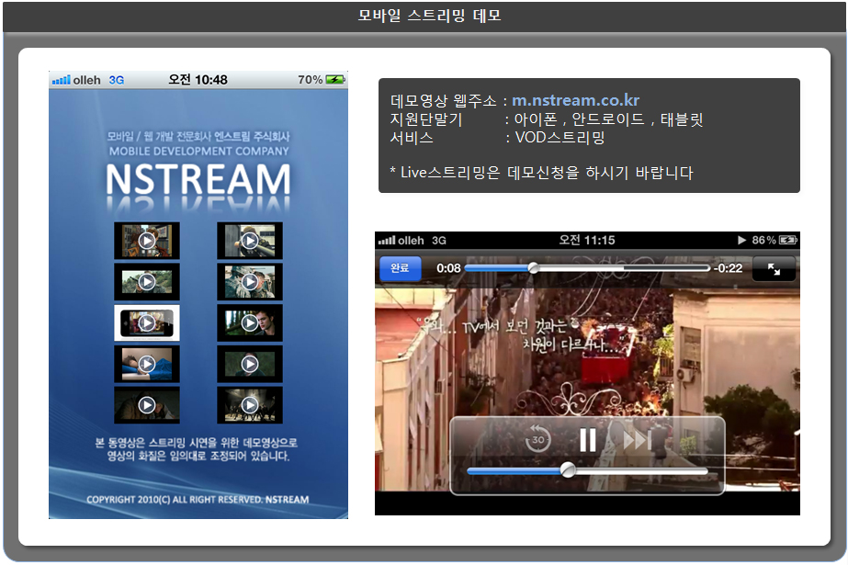Play the bottom-left video thumbnail
The height and width of the screenshot is (565, 848).
[147, 405]
